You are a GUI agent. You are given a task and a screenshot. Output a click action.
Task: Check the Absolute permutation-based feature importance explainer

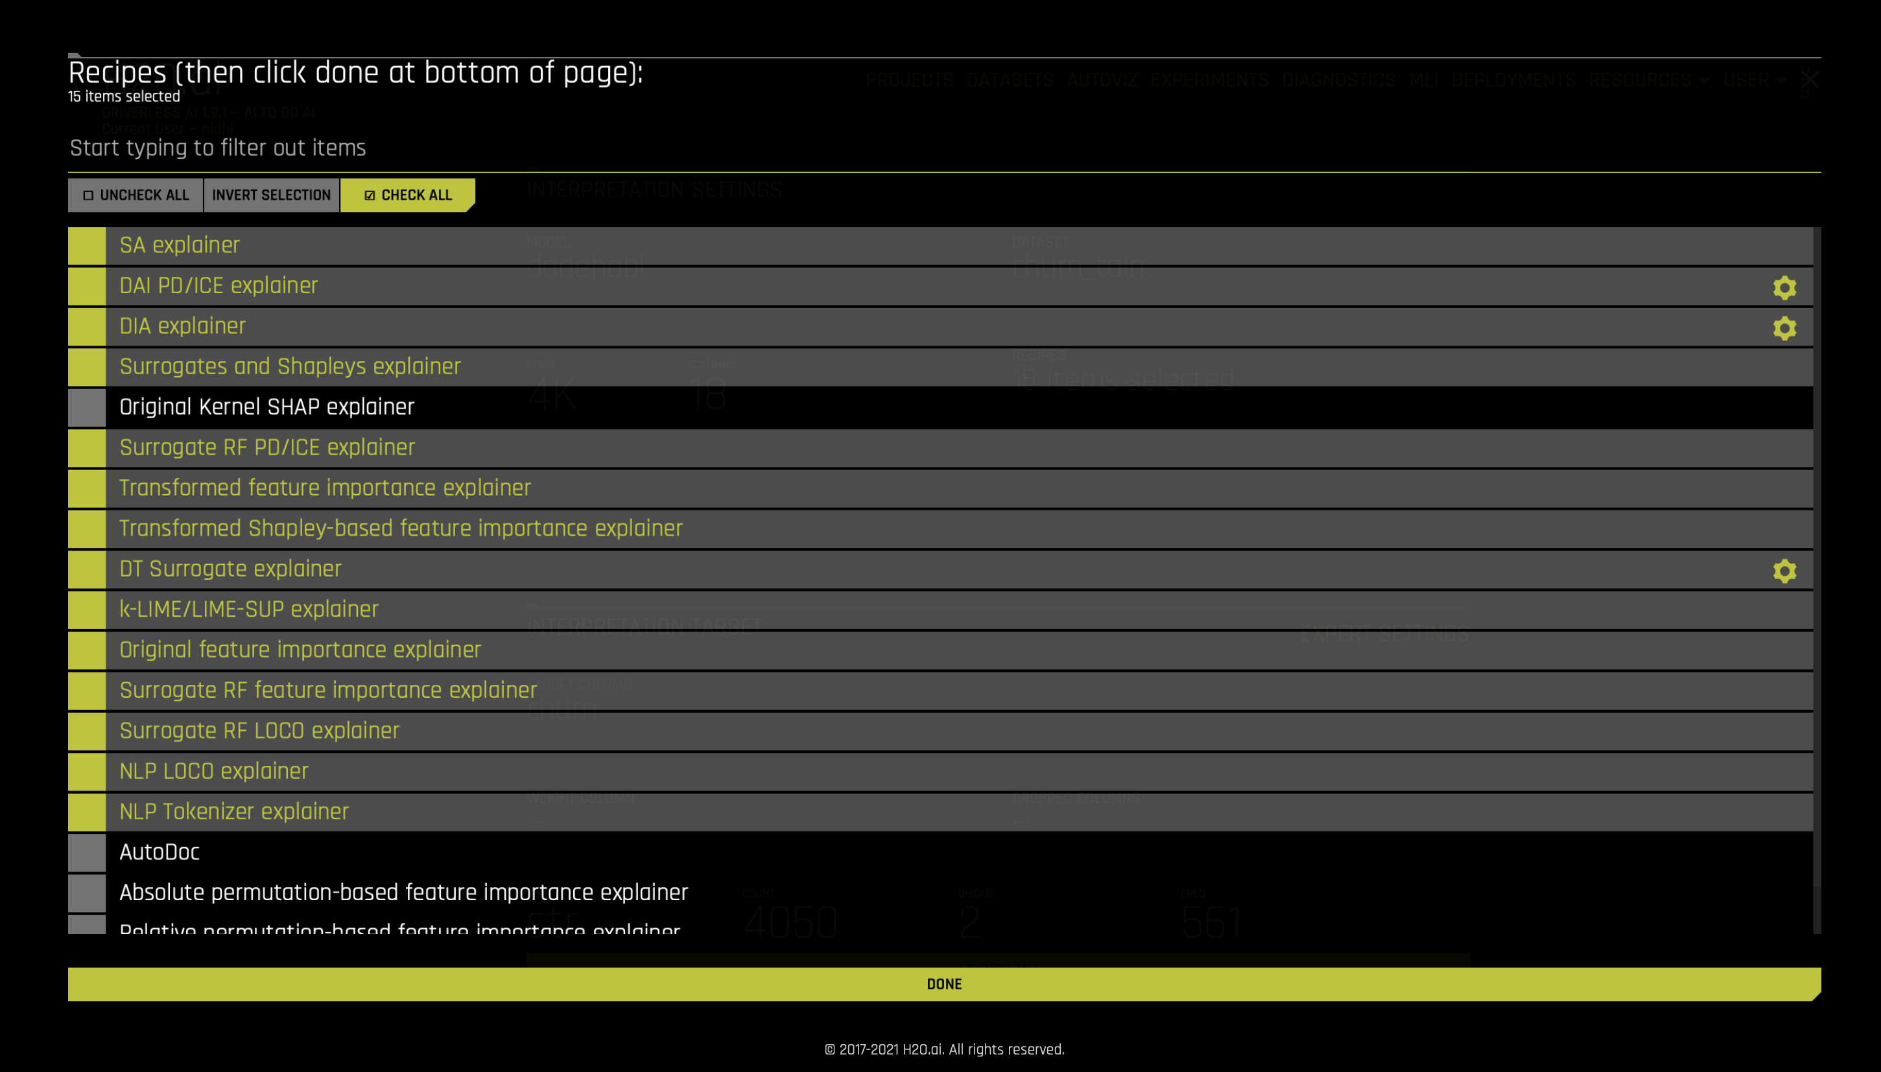(x=86, y=892)
